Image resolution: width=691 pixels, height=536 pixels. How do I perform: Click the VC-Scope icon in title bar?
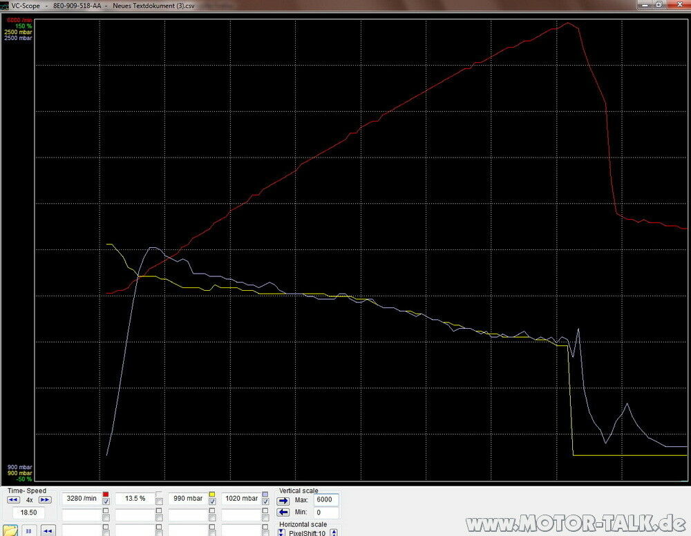pyautogui.click(x=5, y=4)
